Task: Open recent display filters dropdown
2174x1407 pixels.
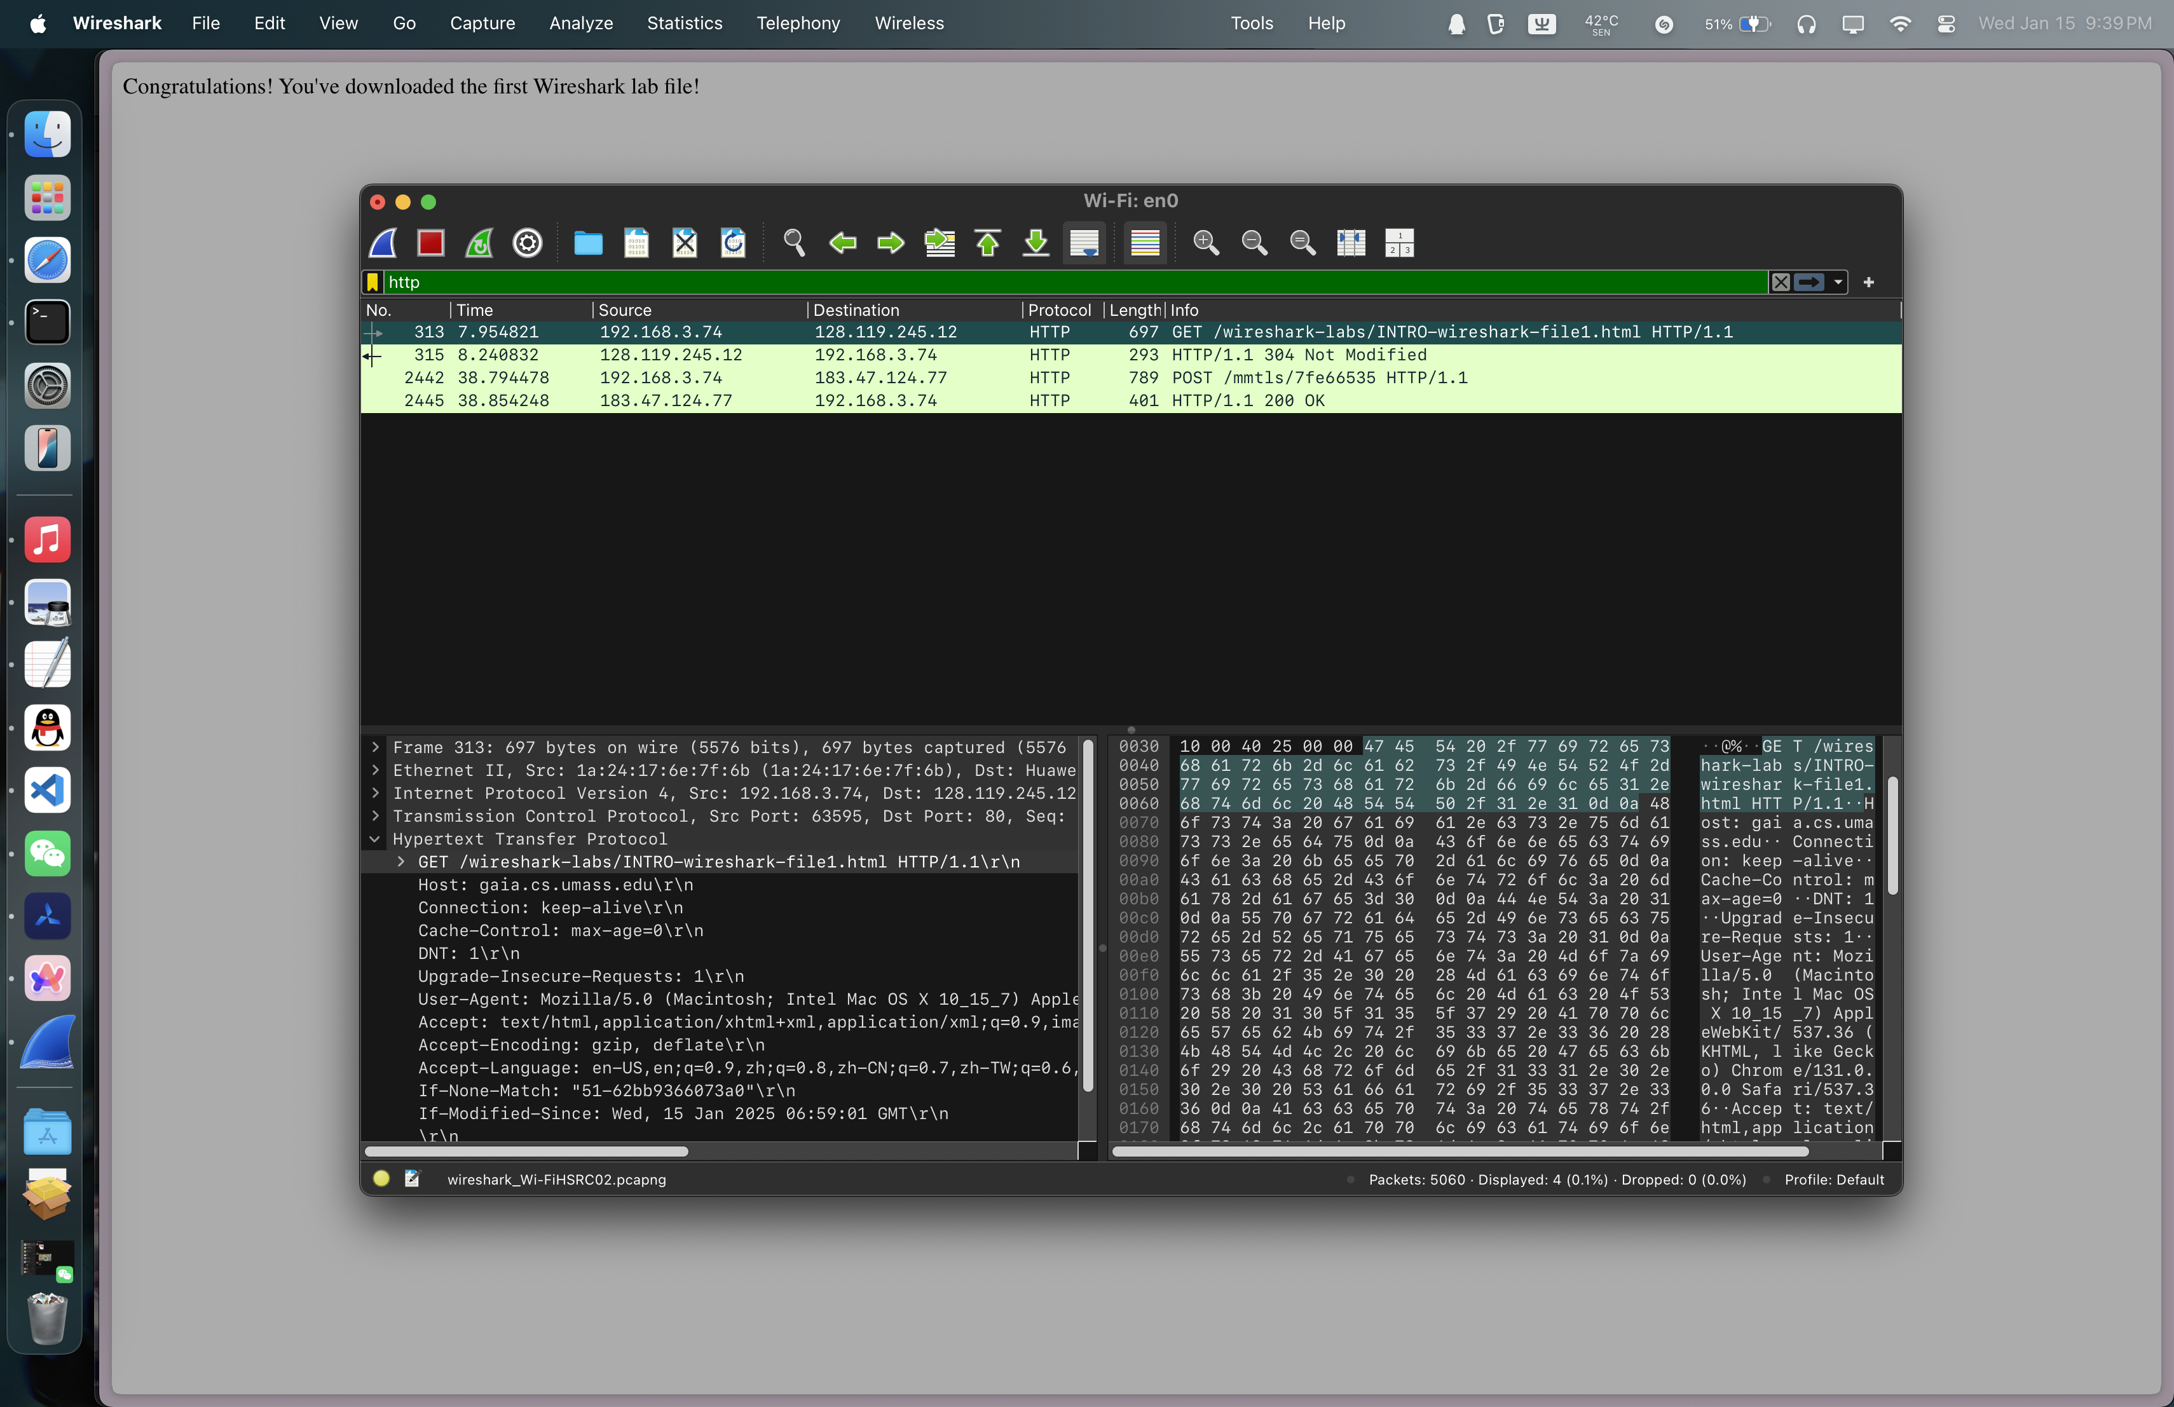Action: [x=1838, y=282]
